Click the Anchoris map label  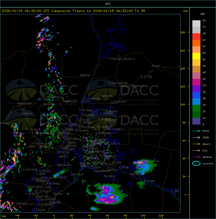[61, 177]
